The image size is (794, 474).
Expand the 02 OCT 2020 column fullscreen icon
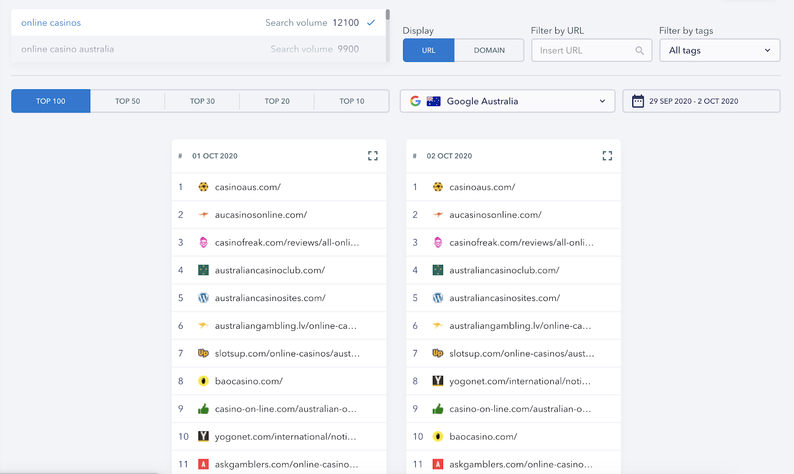[607, 156]
